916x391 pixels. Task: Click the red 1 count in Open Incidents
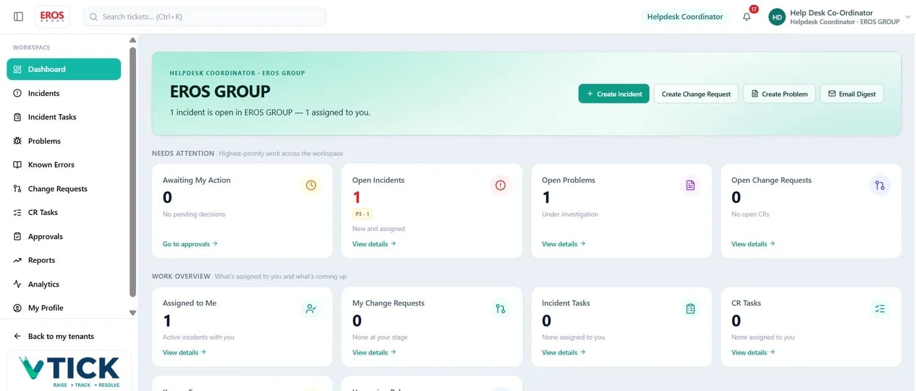357,197
